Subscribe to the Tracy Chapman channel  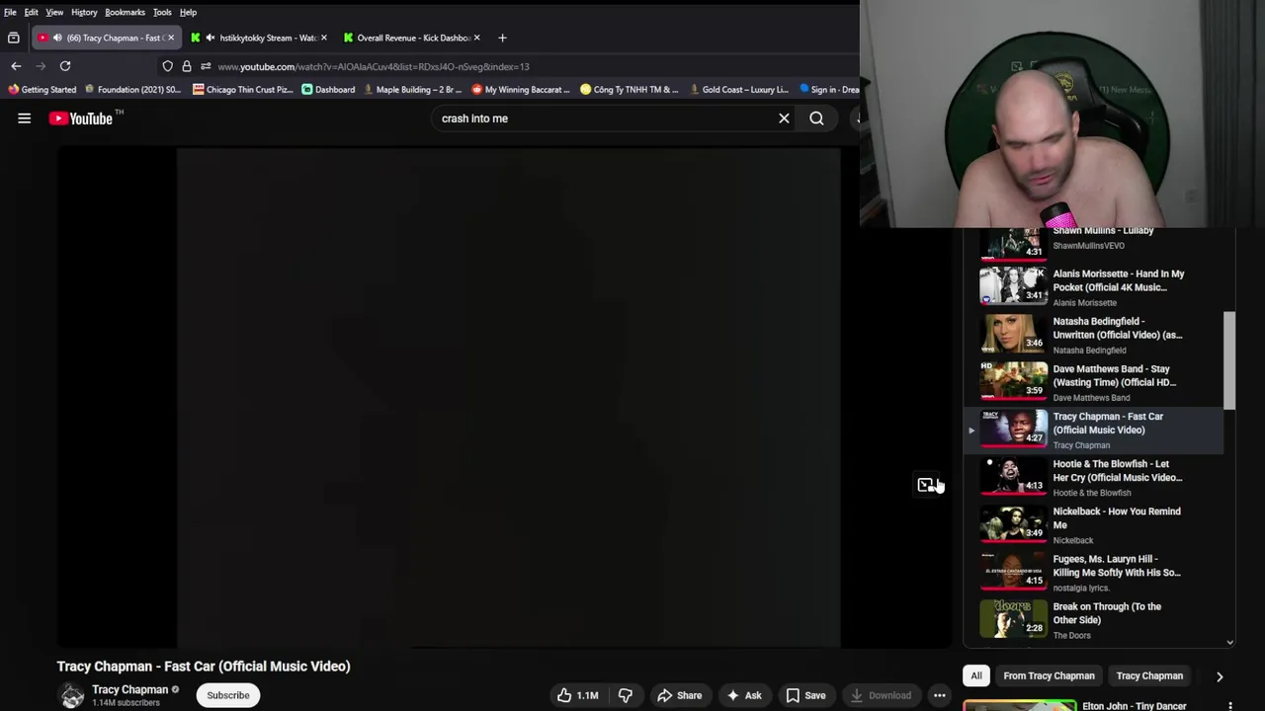pyautogui.click(x=228, y=695)
